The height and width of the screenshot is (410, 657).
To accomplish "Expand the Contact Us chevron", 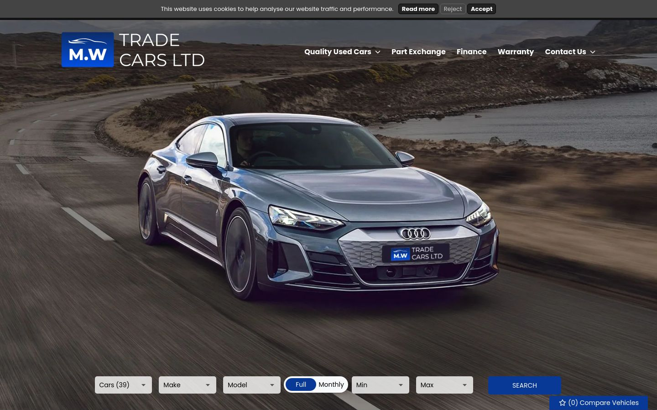I will [593, 52].
